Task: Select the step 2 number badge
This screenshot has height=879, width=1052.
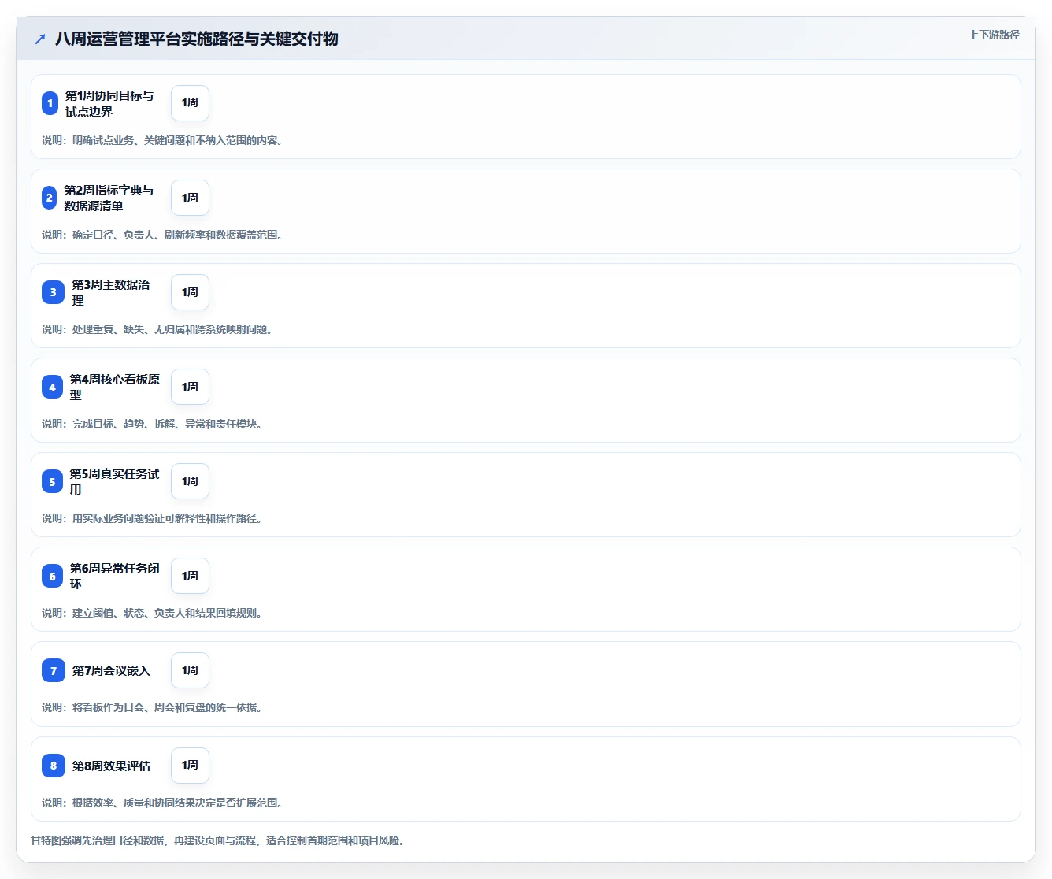Action: (50, 198)
